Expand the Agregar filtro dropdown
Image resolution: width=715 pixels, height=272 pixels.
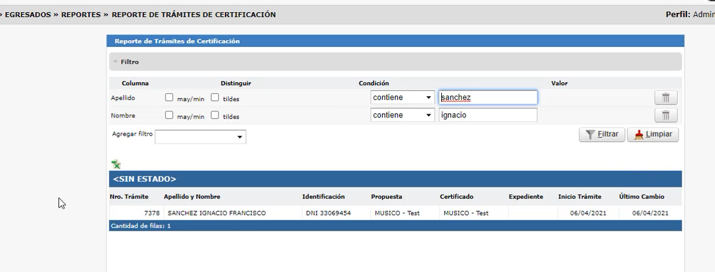[x=200, y=137]
